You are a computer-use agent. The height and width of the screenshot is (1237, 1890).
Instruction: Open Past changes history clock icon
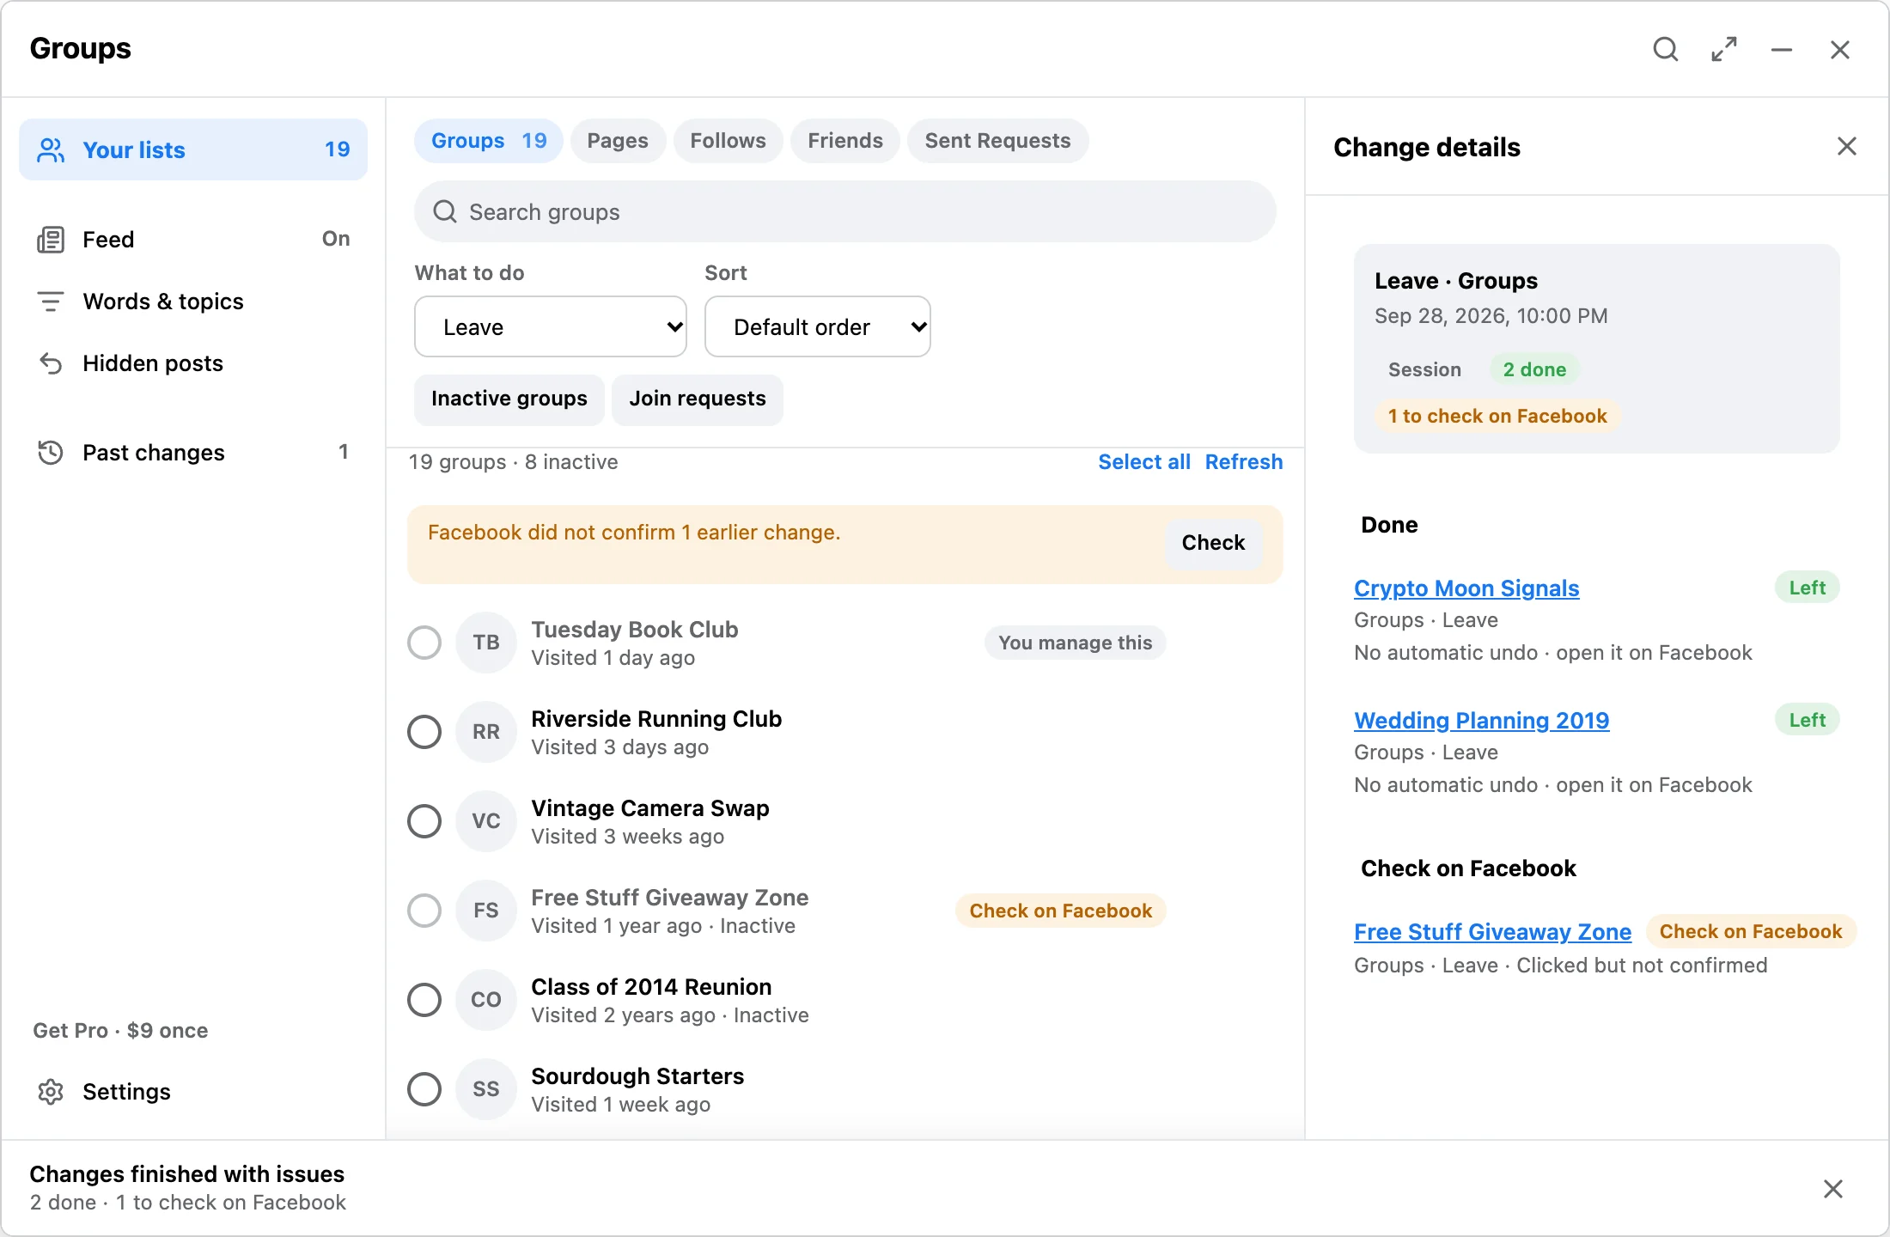tap(51, 453)
